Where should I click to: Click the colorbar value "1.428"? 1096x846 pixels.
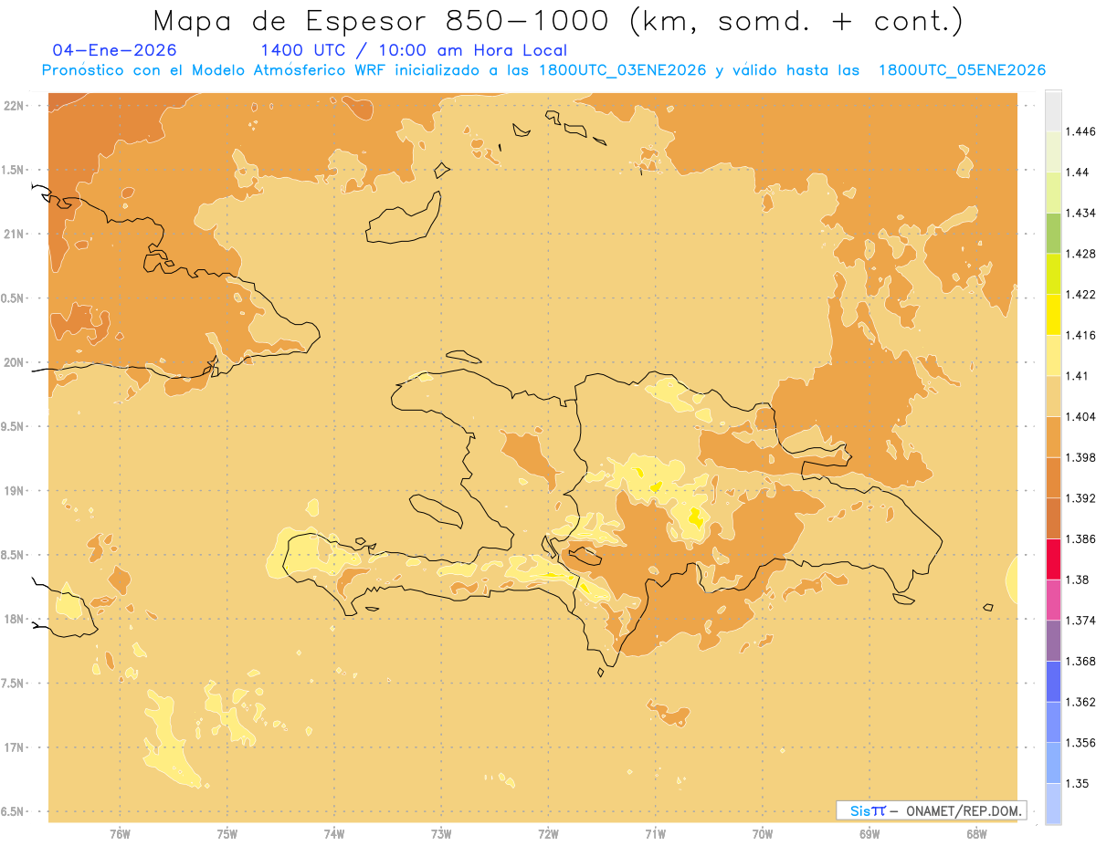[x=1080, y=254]
